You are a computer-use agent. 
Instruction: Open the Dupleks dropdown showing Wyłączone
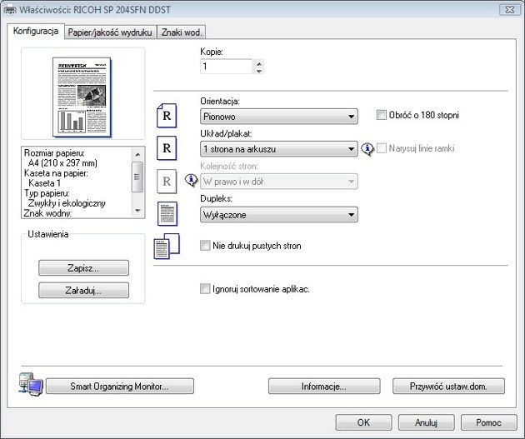[x=279, y=214]
